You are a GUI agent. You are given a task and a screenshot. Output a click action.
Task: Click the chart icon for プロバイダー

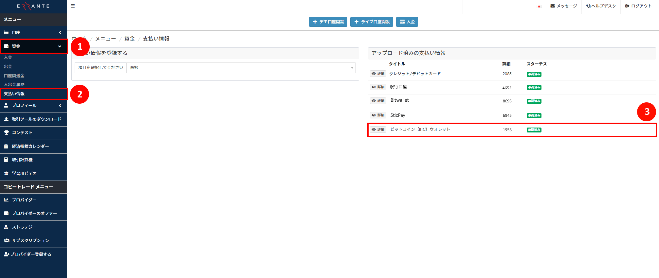click(x=6, y=200)
